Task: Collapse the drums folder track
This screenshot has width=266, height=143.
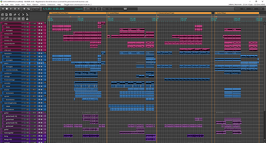Action: pos(45,89)
